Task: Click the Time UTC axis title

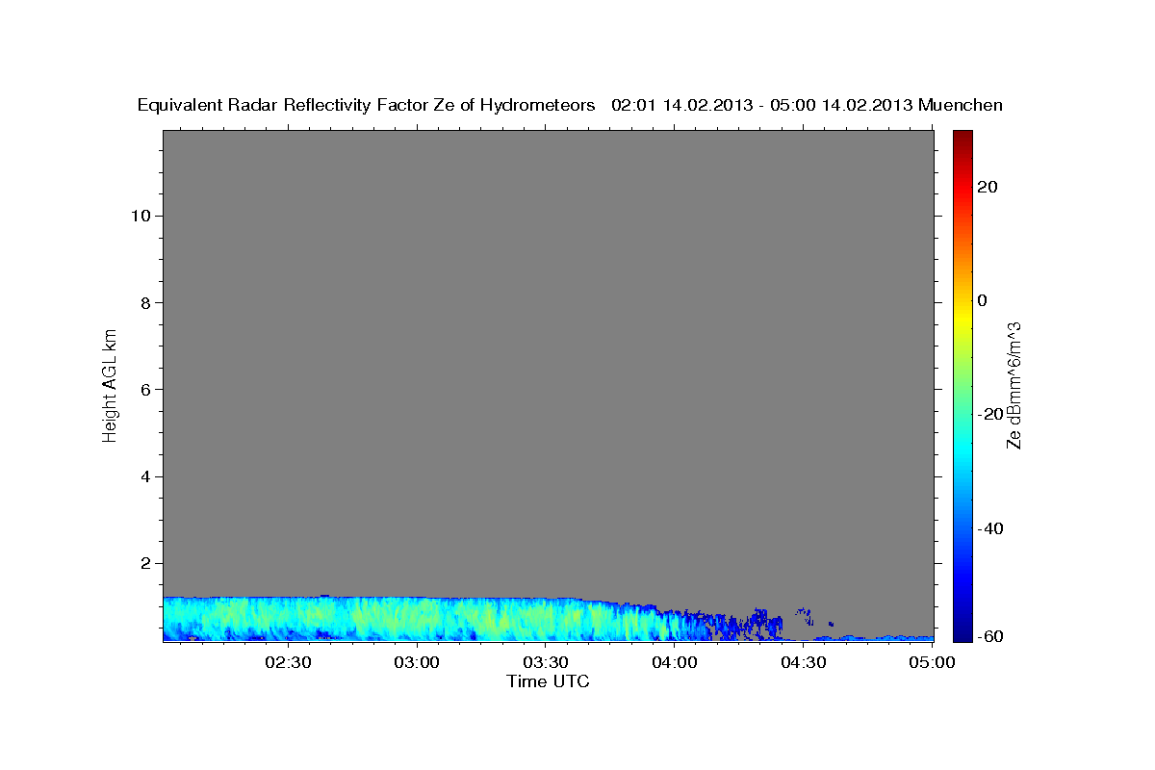Action: tap(548, 681)
